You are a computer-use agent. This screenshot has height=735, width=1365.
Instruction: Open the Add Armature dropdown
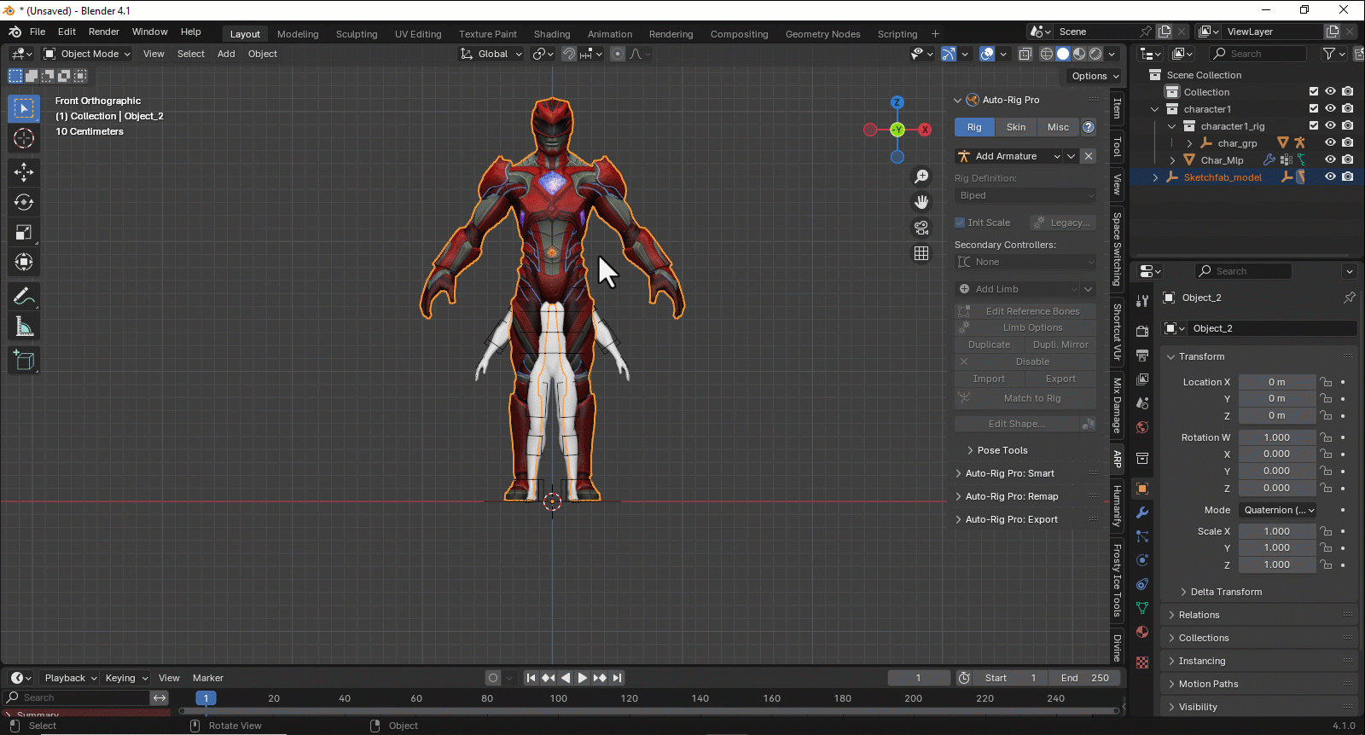click(1008, 156)
